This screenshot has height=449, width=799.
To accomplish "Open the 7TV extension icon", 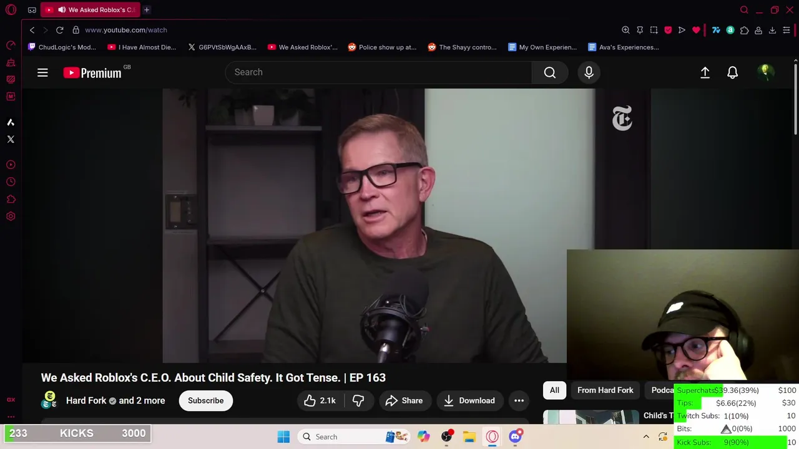I will [x=716, y=30].
